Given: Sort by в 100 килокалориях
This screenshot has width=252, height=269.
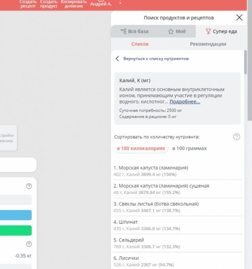Looking at the screenshot, I should [x=140, y=148].
